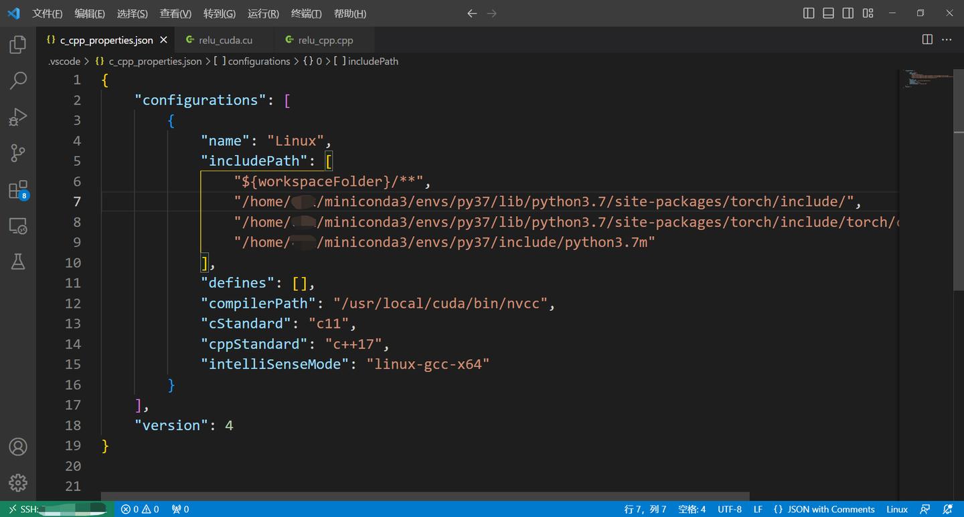Open the Accounts menu
964x517 pixels.
click(x=18, y=447)
